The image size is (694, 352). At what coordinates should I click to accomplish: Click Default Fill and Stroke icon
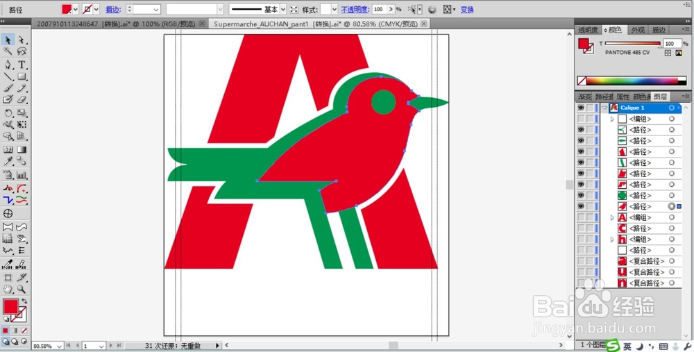coord(6,319)
